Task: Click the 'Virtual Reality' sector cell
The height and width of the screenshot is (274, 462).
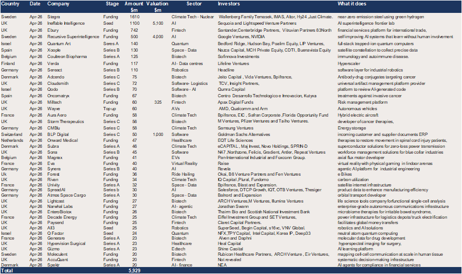Action: [x=184, y=163]
